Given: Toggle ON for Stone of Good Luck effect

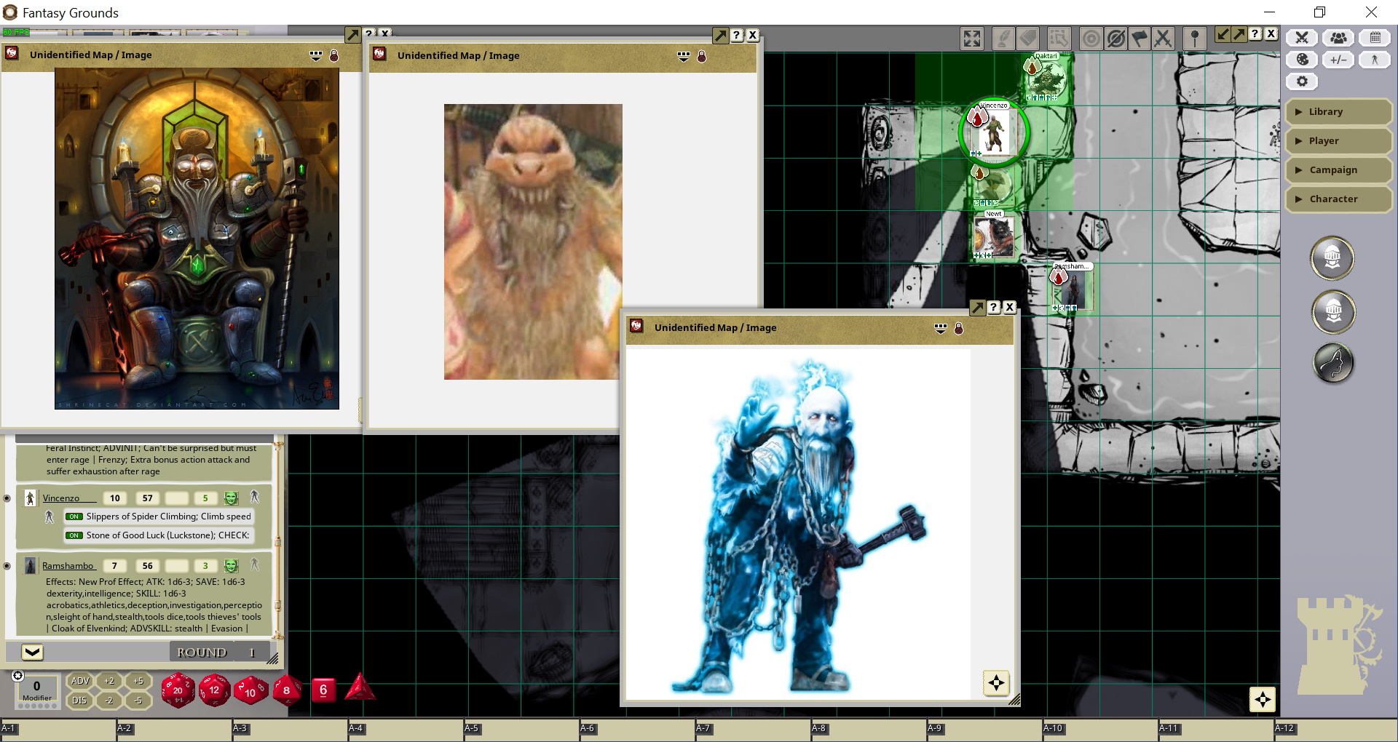Looking at the screenshot, I should (x=74, y=535).
